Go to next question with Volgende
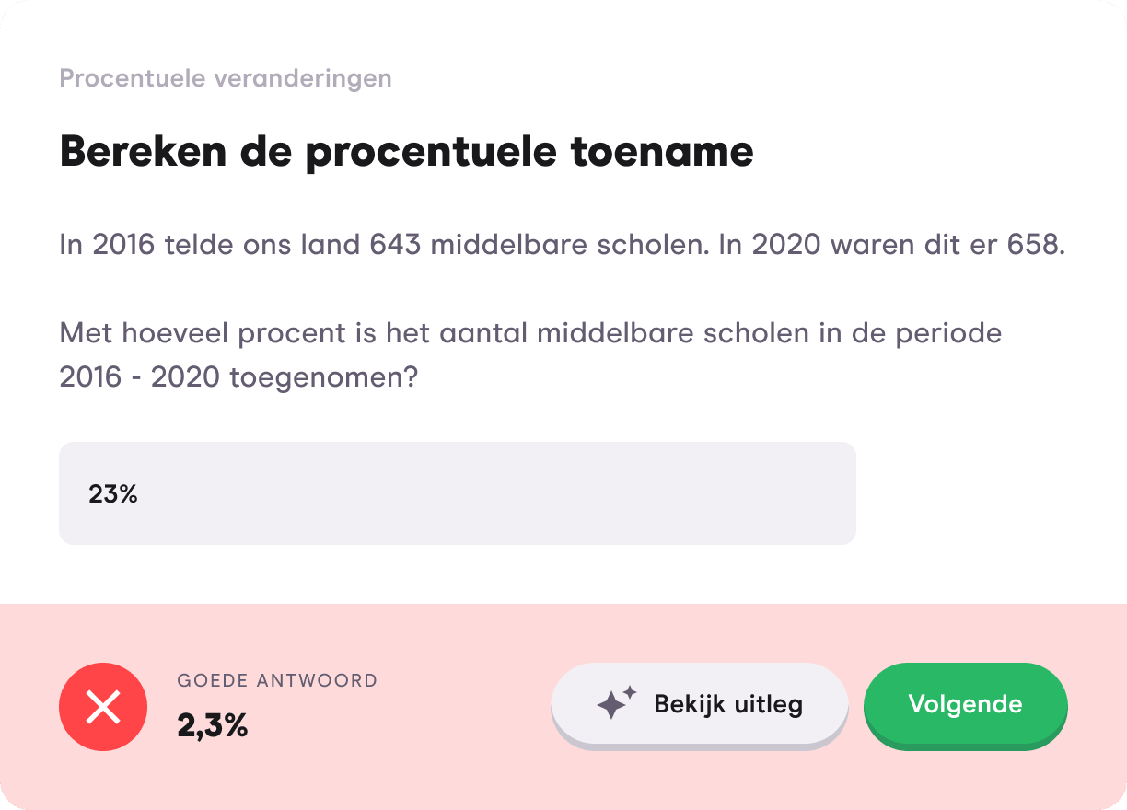Viewport: 1127px width, 810px height. (965, 704)
